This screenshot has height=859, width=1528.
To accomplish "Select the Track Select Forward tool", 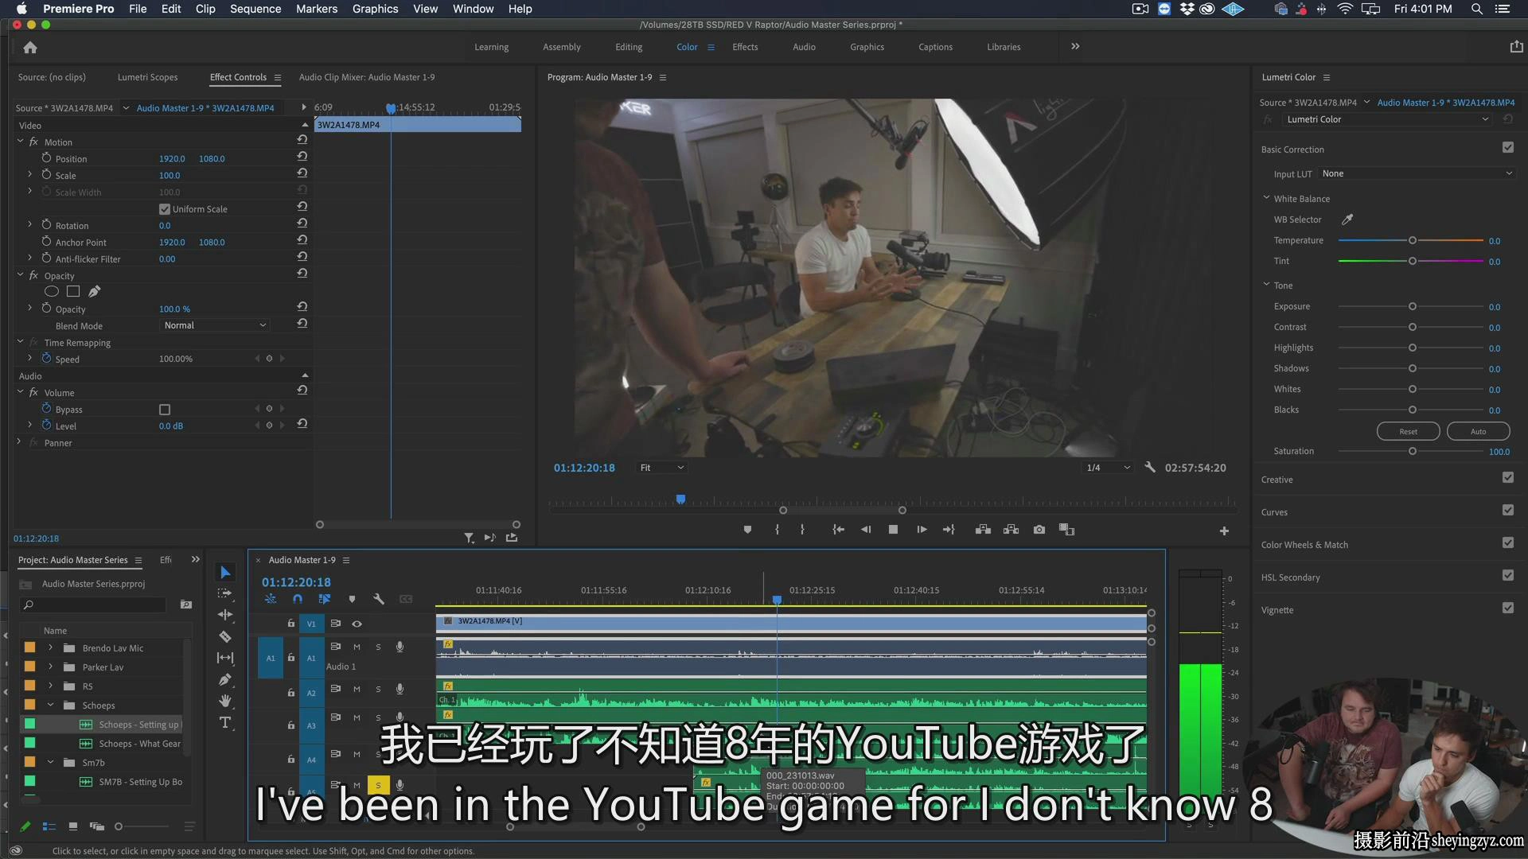I will [225, 593].
